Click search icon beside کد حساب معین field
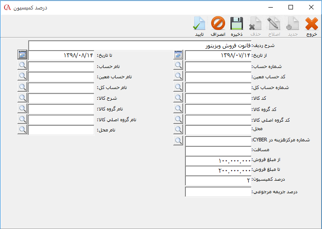This screenshot has height=229, width=322. (178, 76)
